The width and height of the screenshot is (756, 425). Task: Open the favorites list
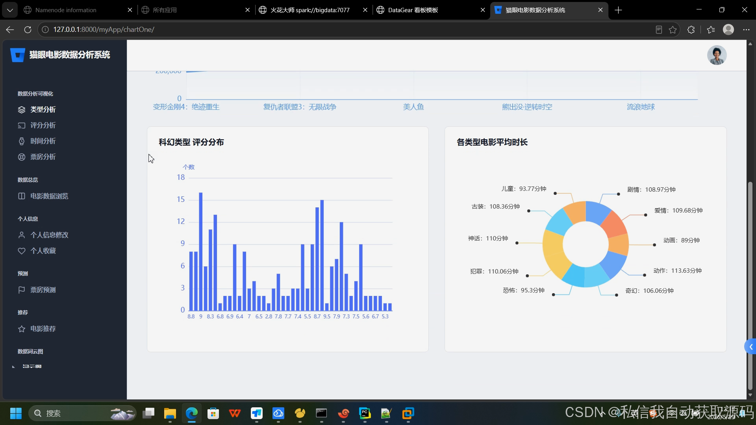(711, 30)
